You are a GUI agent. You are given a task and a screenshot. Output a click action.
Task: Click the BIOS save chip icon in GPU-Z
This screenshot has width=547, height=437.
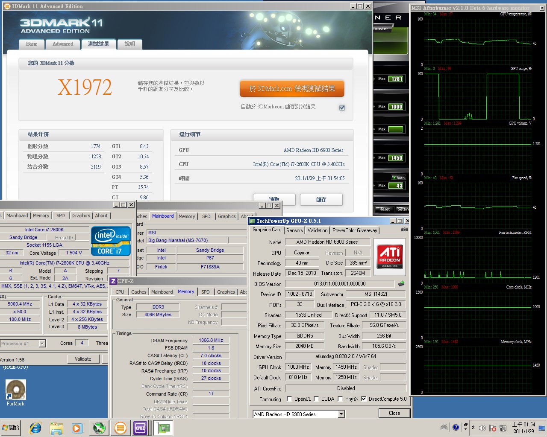point(401,284)
